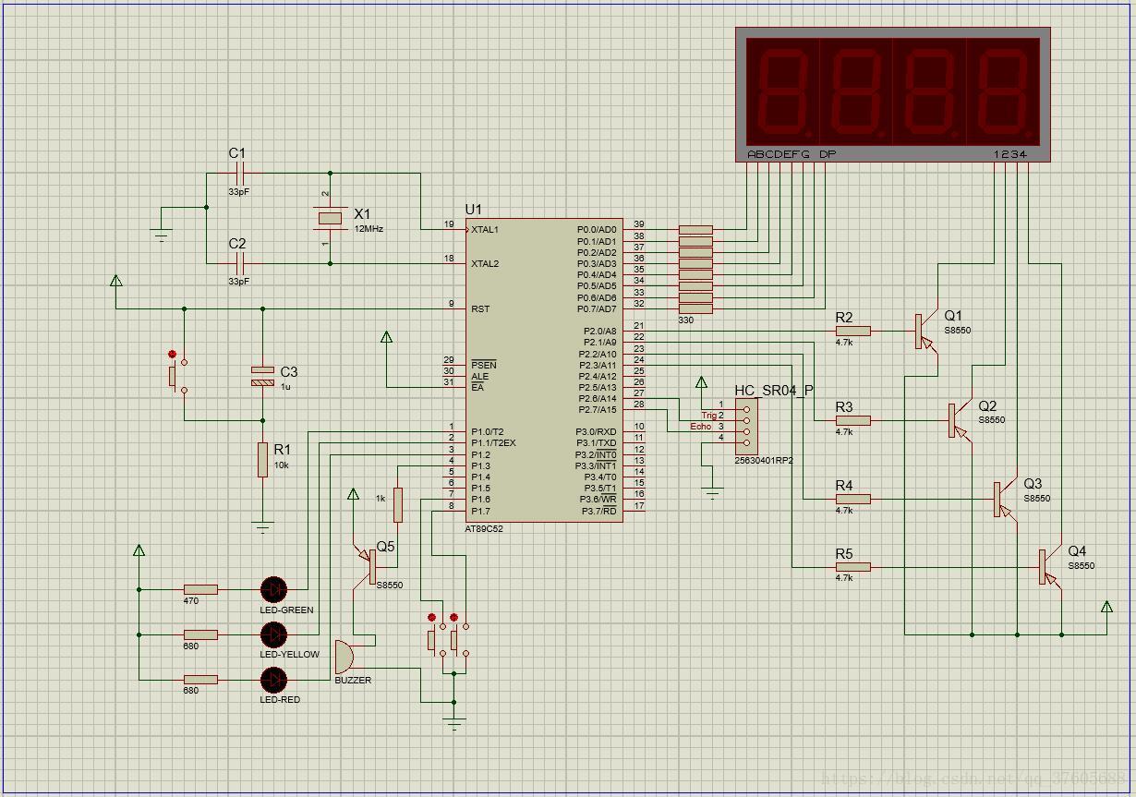
Task: Click the power terminal feeding the LED resistors
Action: [x=139, y=551]
